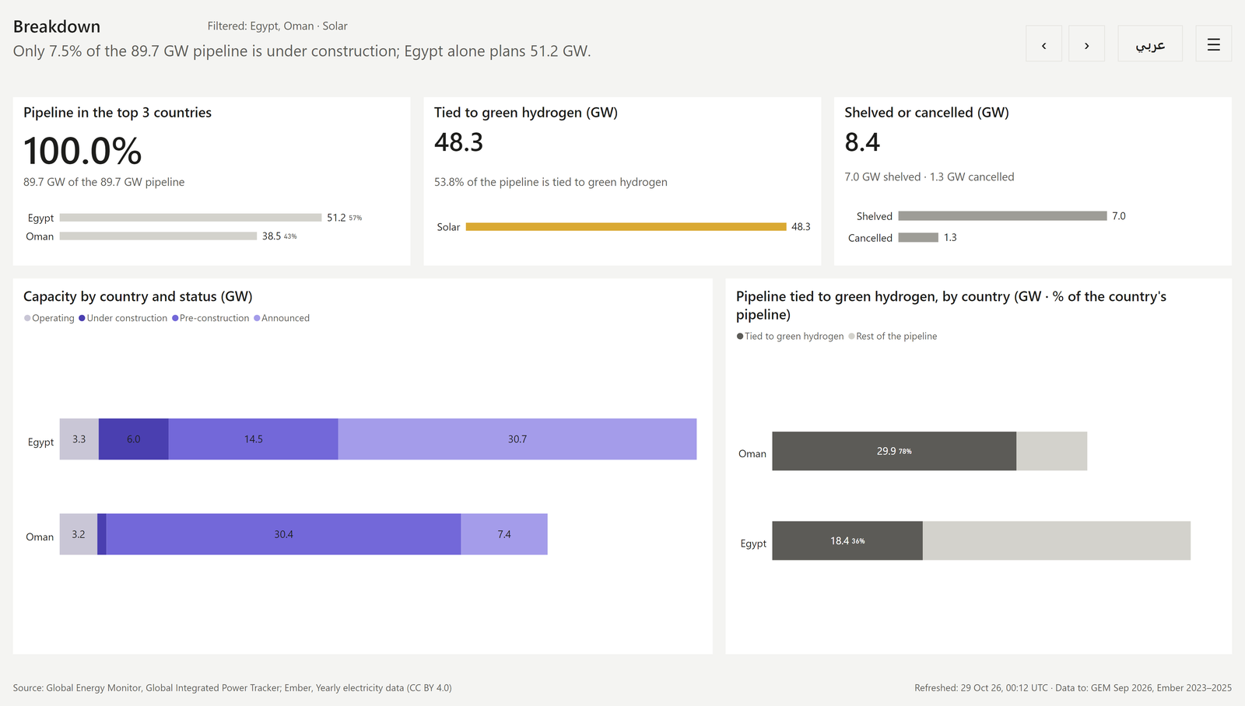The image size is (1245, 706).
Task: Go to the previous page arrow
Action: [1043, 44]
